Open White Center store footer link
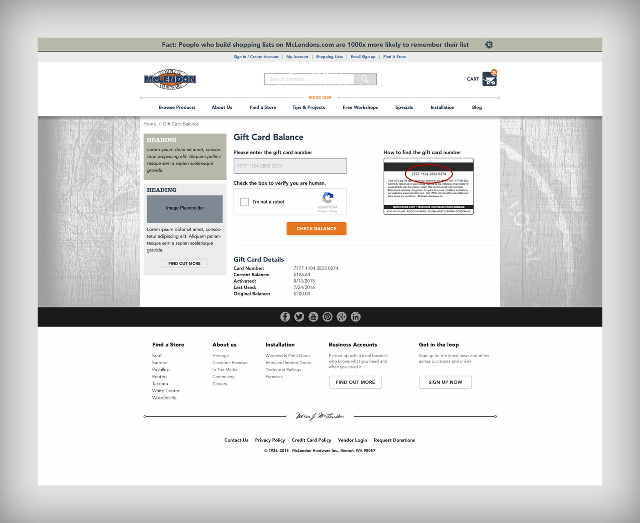This screenshot has width=640, height=523. (x=166, y=391)
